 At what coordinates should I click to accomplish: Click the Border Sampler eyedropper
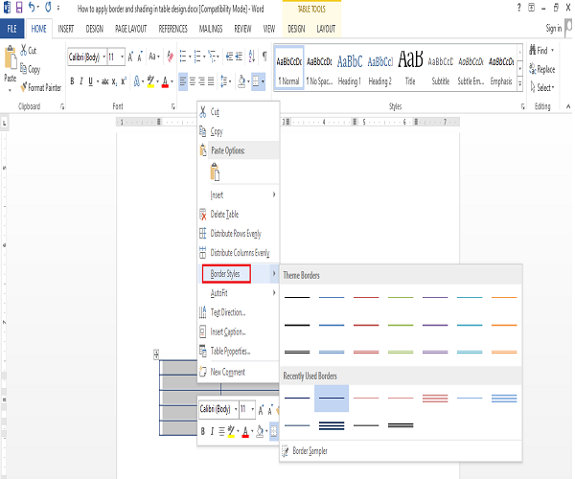click(x=285, y=451)
